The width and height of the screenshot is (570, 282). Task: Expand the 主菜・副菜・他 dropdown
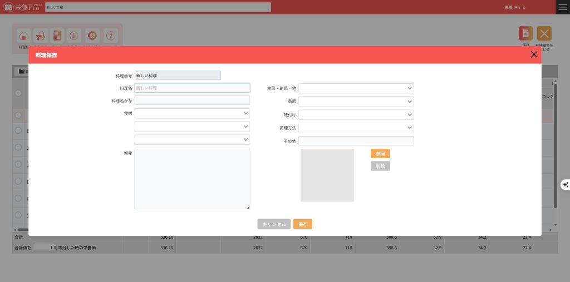[x=356, y=88]
